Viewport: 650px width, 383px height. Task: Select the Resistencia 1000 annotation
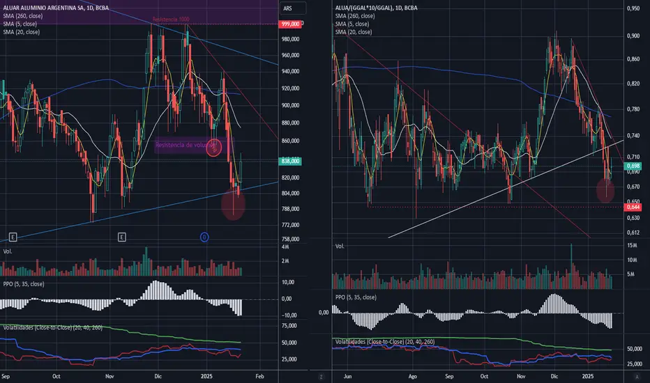[171, 19]
